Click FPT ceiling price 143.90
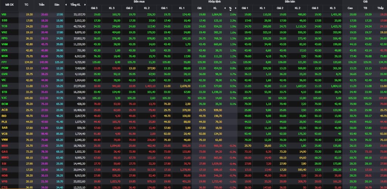 click(x=44, y=62)
